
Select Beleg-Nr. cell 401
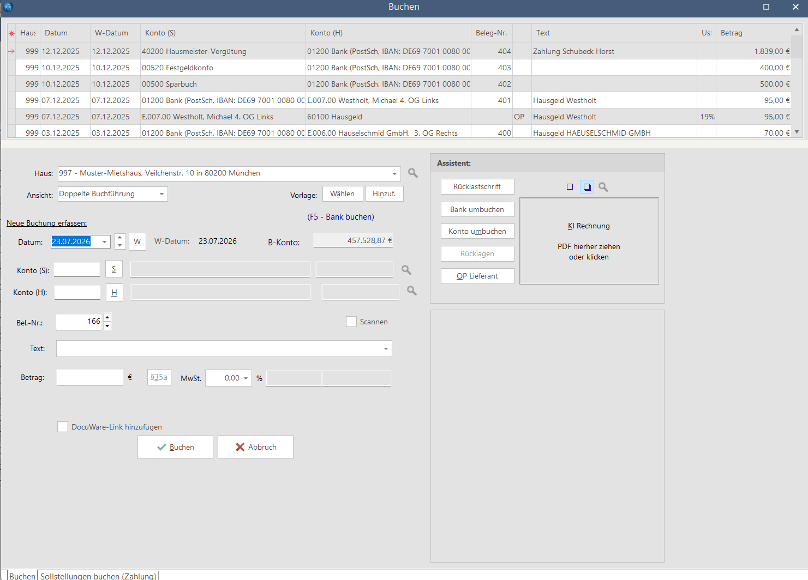(492, 100)
